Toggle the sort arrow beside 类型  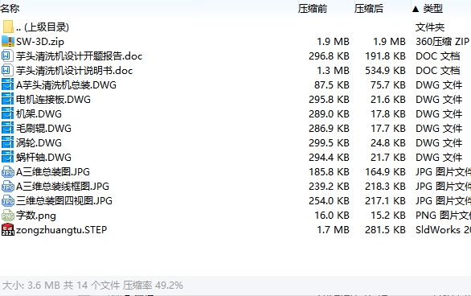click(416, 9)
